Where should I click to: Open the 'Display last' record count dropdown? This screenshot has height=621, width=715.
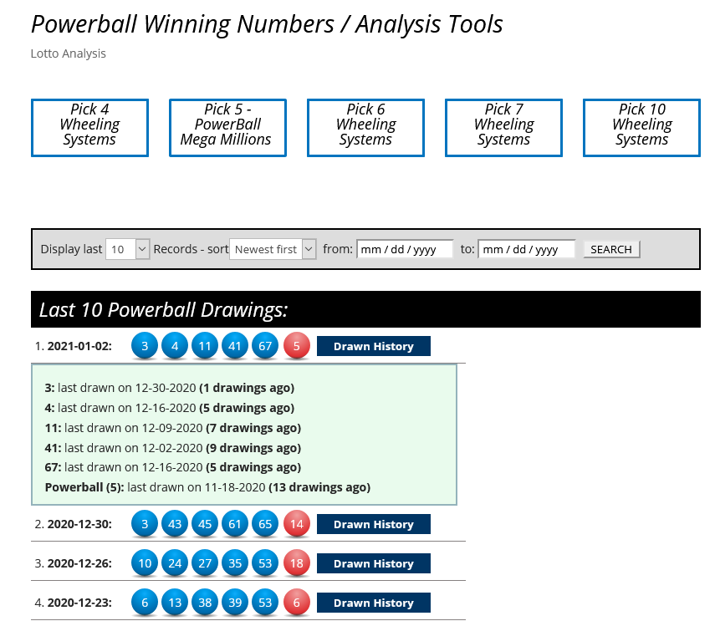point(127,249)
